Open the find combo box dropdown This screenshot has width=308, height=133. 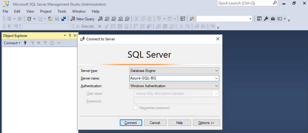point(251,19)
